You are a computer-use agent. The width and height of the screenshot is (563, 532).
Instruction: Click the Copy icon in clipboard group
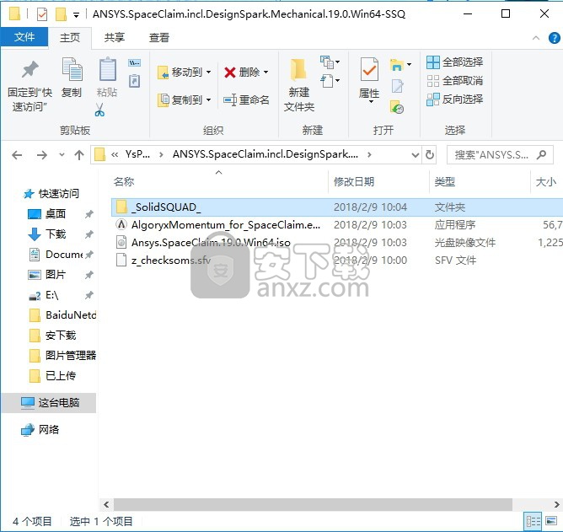pos(72,69)
